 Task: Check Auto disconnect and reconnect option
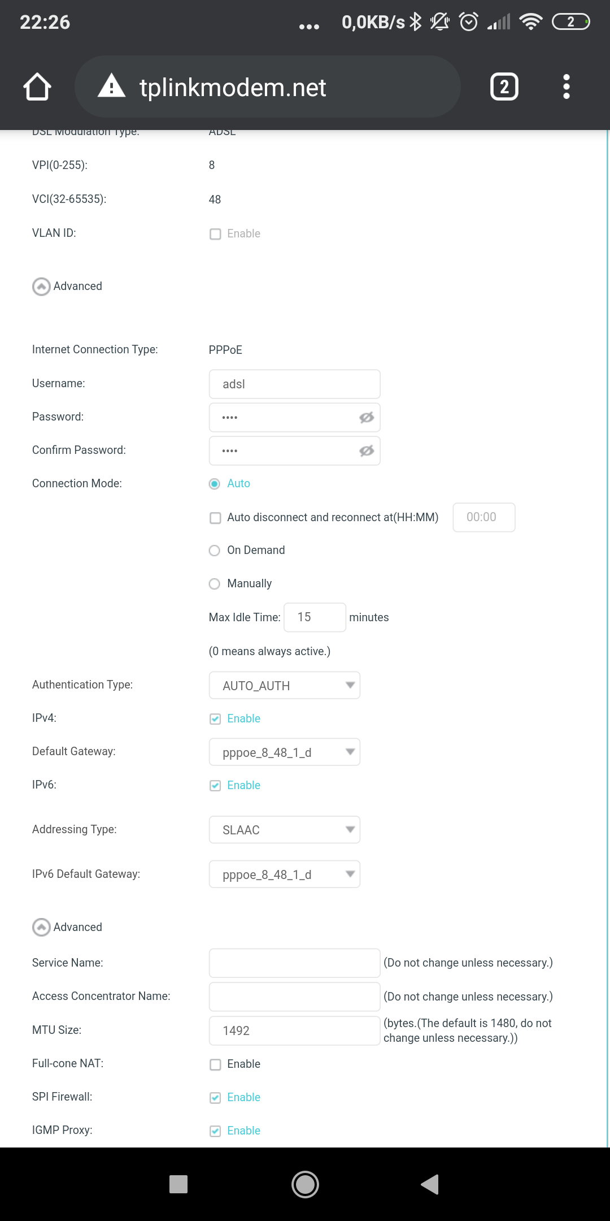(215, 518)
